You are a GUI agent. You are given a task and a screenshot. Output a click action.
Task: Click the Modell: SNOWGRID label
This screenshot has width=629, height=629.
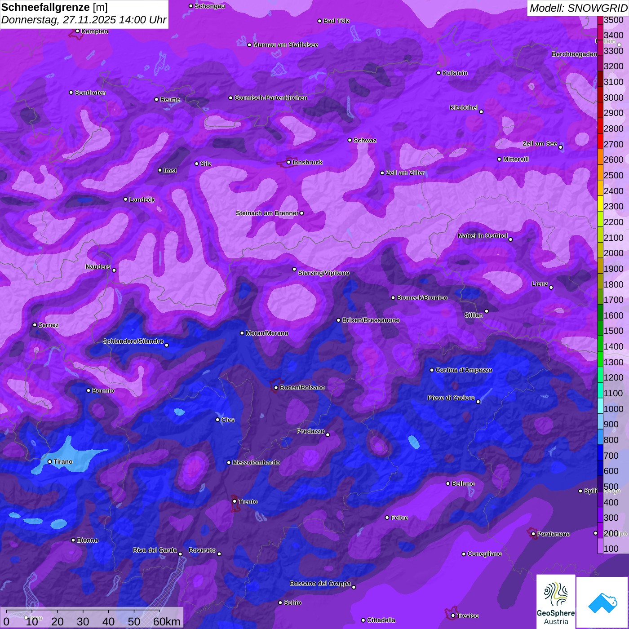[578, 8]
